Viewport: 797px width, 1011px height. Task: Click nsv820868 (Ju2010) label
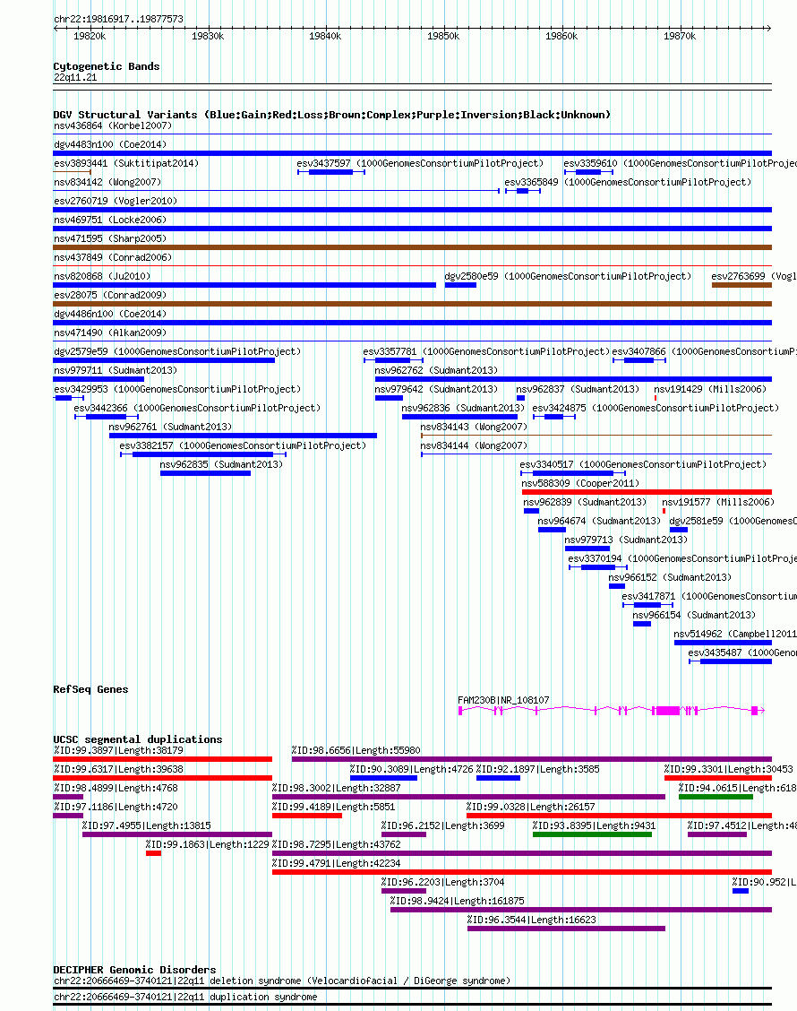(102, 276)
